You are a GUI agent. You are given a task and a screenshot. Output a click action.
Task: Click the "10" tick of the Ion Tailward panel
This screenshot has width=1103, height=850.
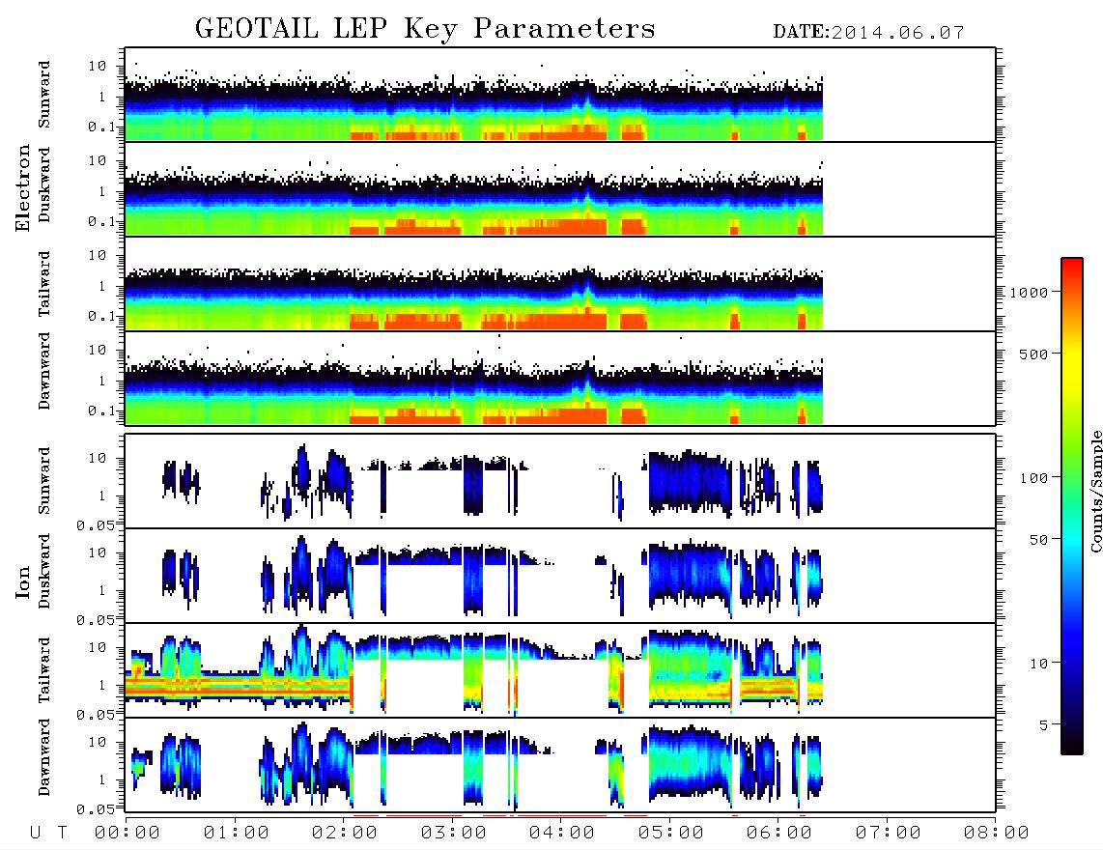[x=98, y=647]
